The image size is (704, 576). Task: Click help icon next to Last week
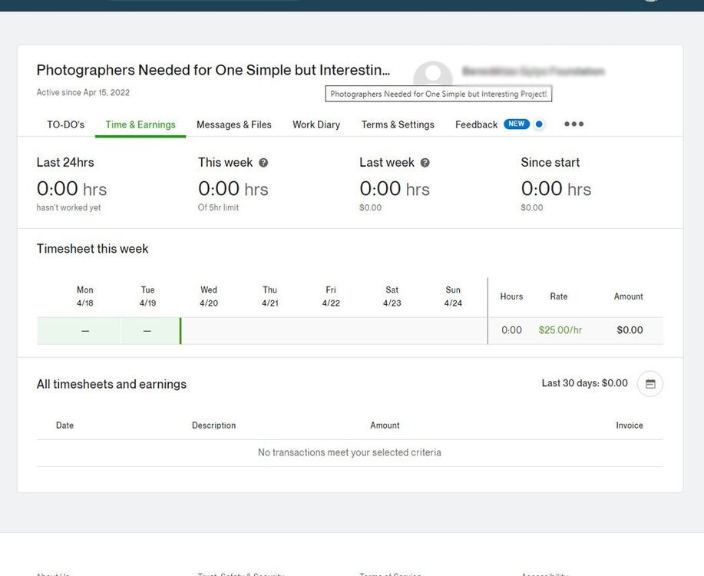click(x=425, y=163)
